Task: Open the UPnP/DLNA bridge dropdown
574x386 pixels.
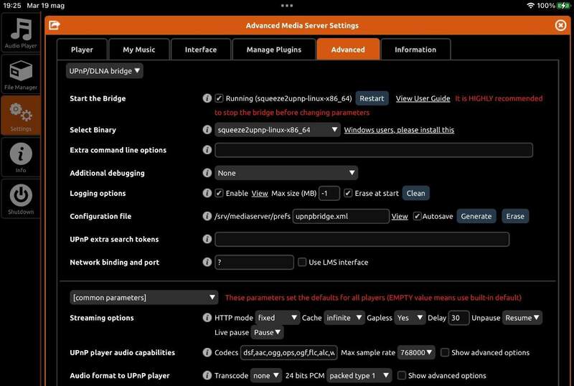Action: pyautogui.click(x=104, y=71)
